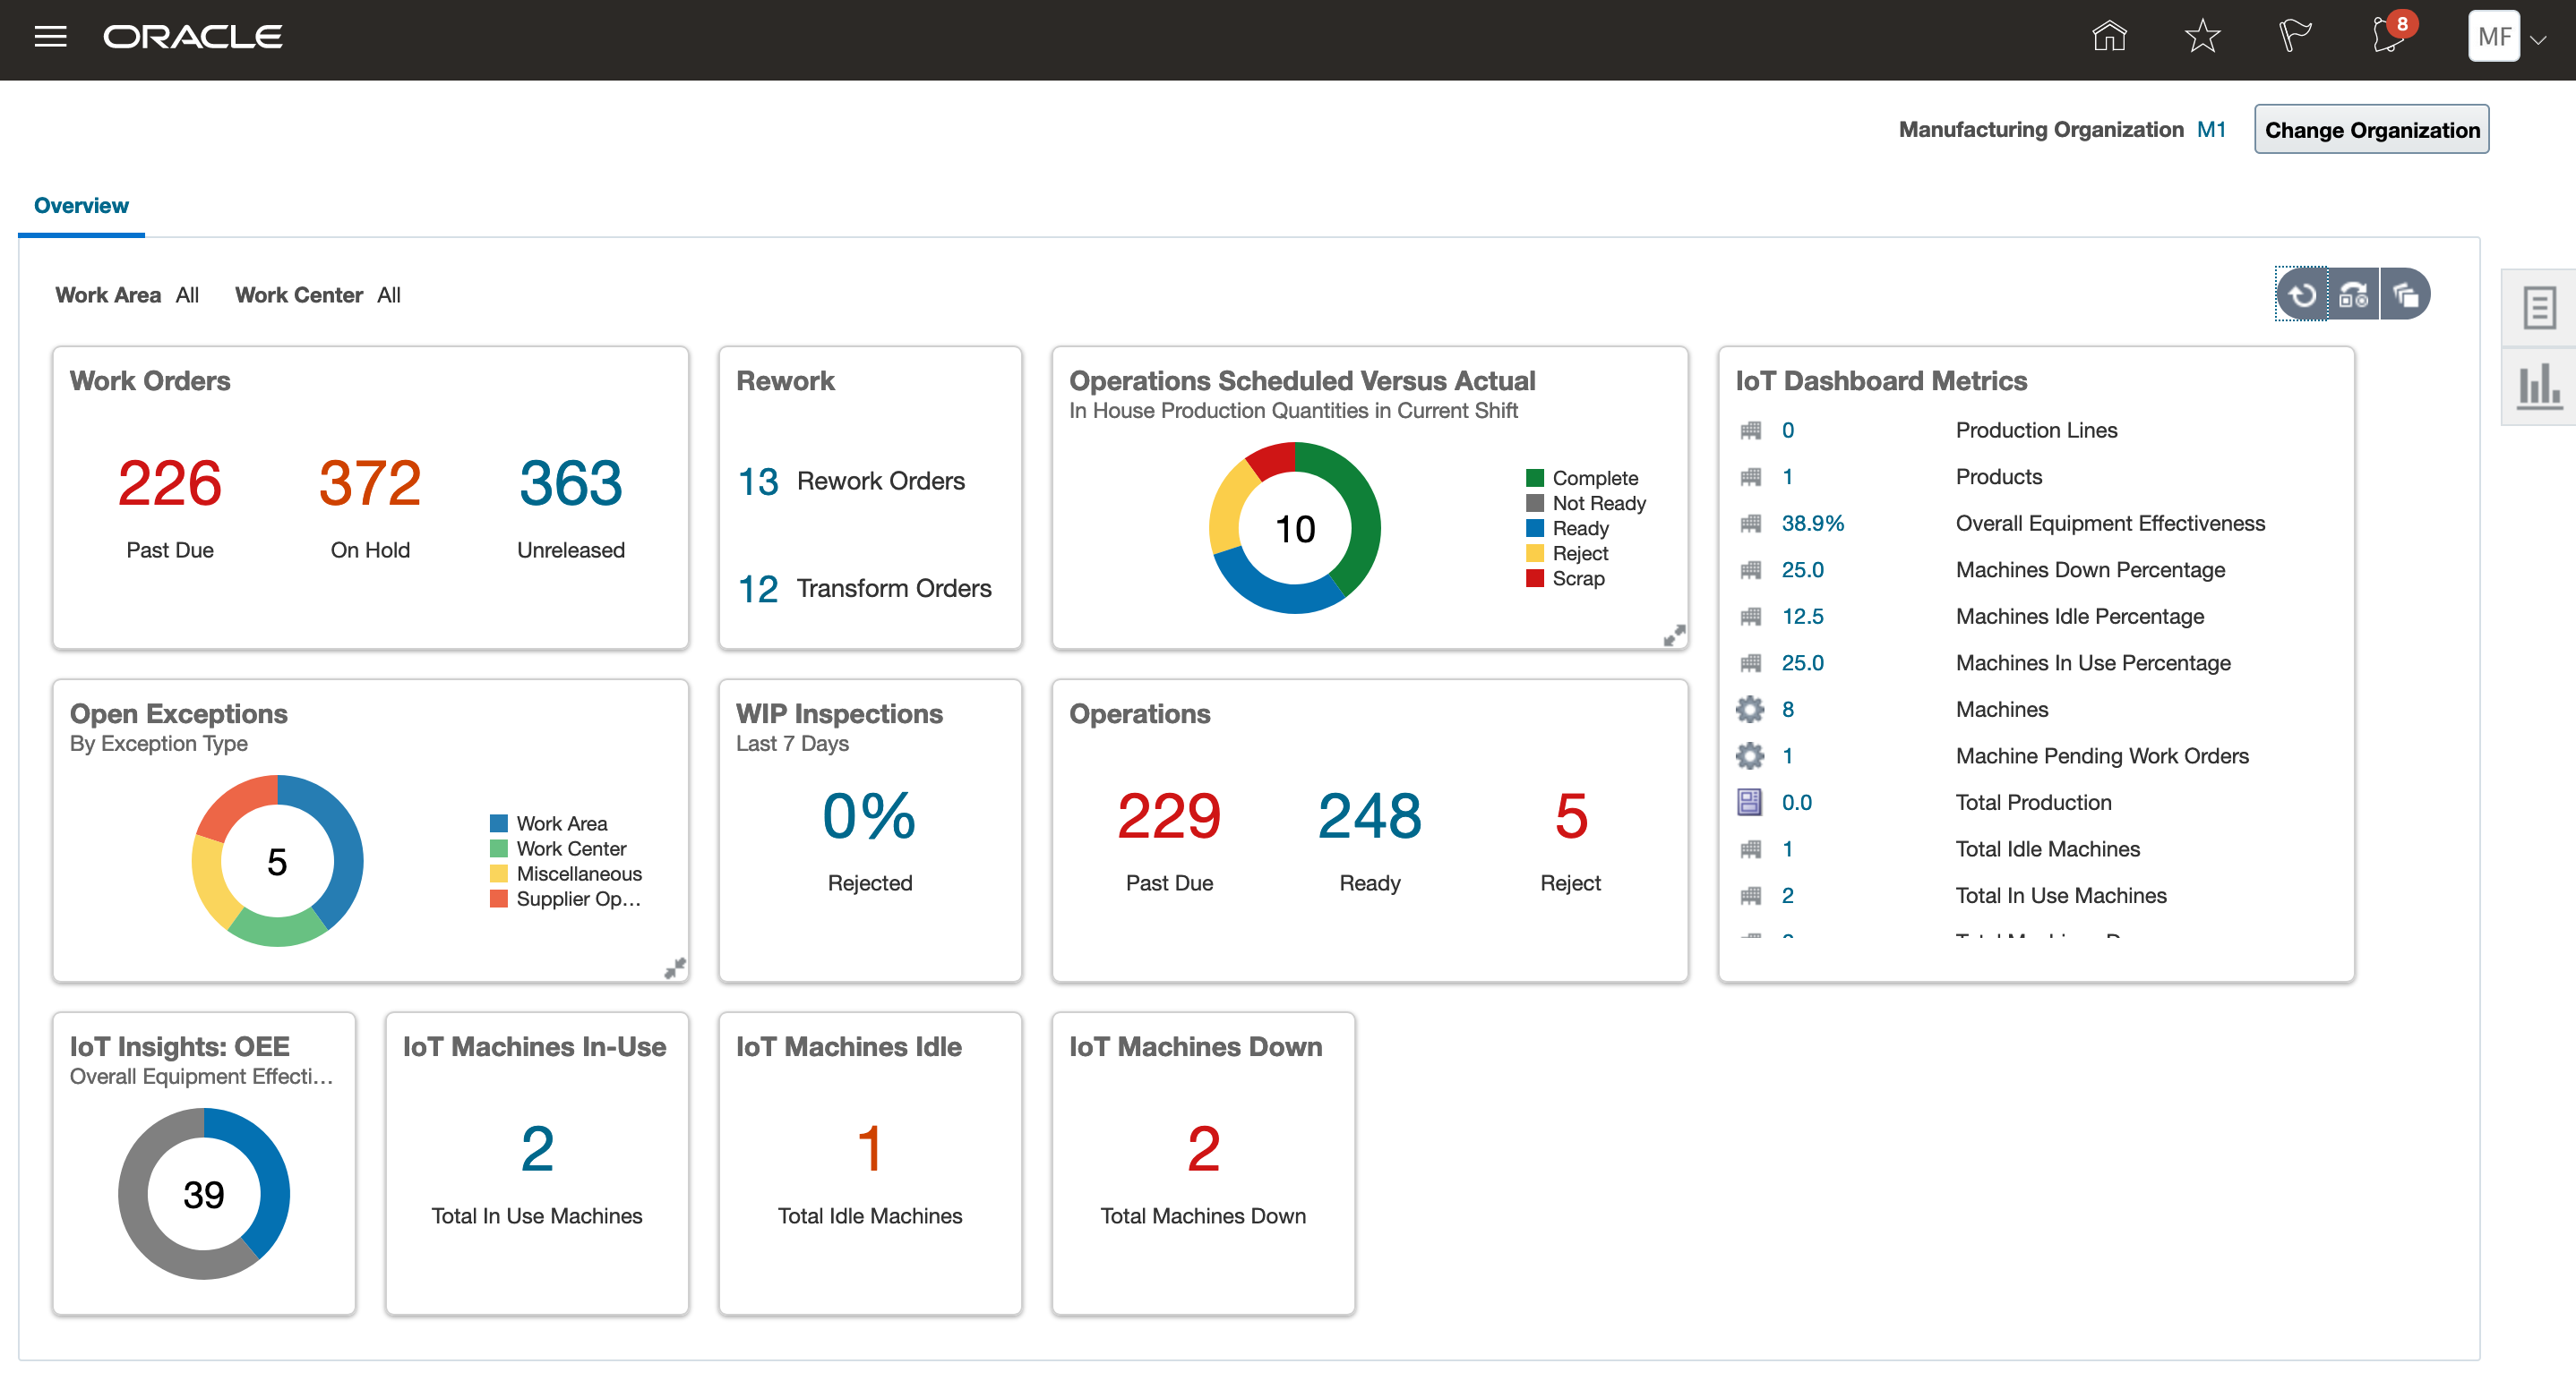Click the IoT Insights OEE donut chart
Screen dimensions: 2576x1389
204,1193
